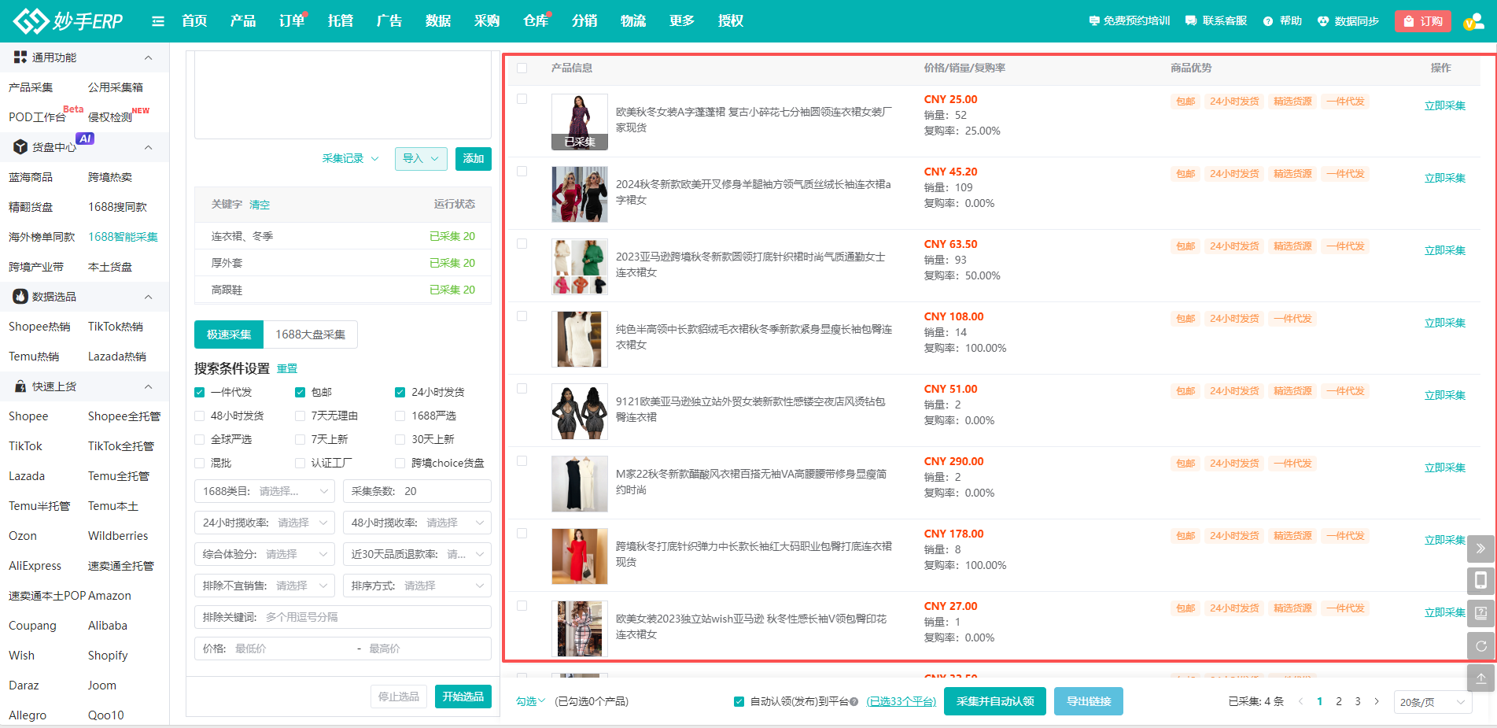This screenshot has width=1497, height=728.
Task: Click the hamburger menu icon beside the logo
Action: (x=158, y=21)
